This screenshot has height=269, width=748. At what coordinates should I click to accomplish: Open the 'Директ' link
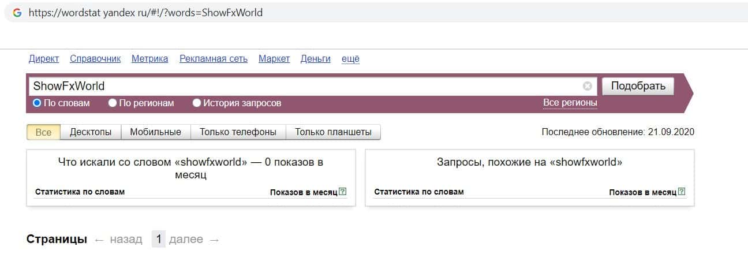[44, 59]
